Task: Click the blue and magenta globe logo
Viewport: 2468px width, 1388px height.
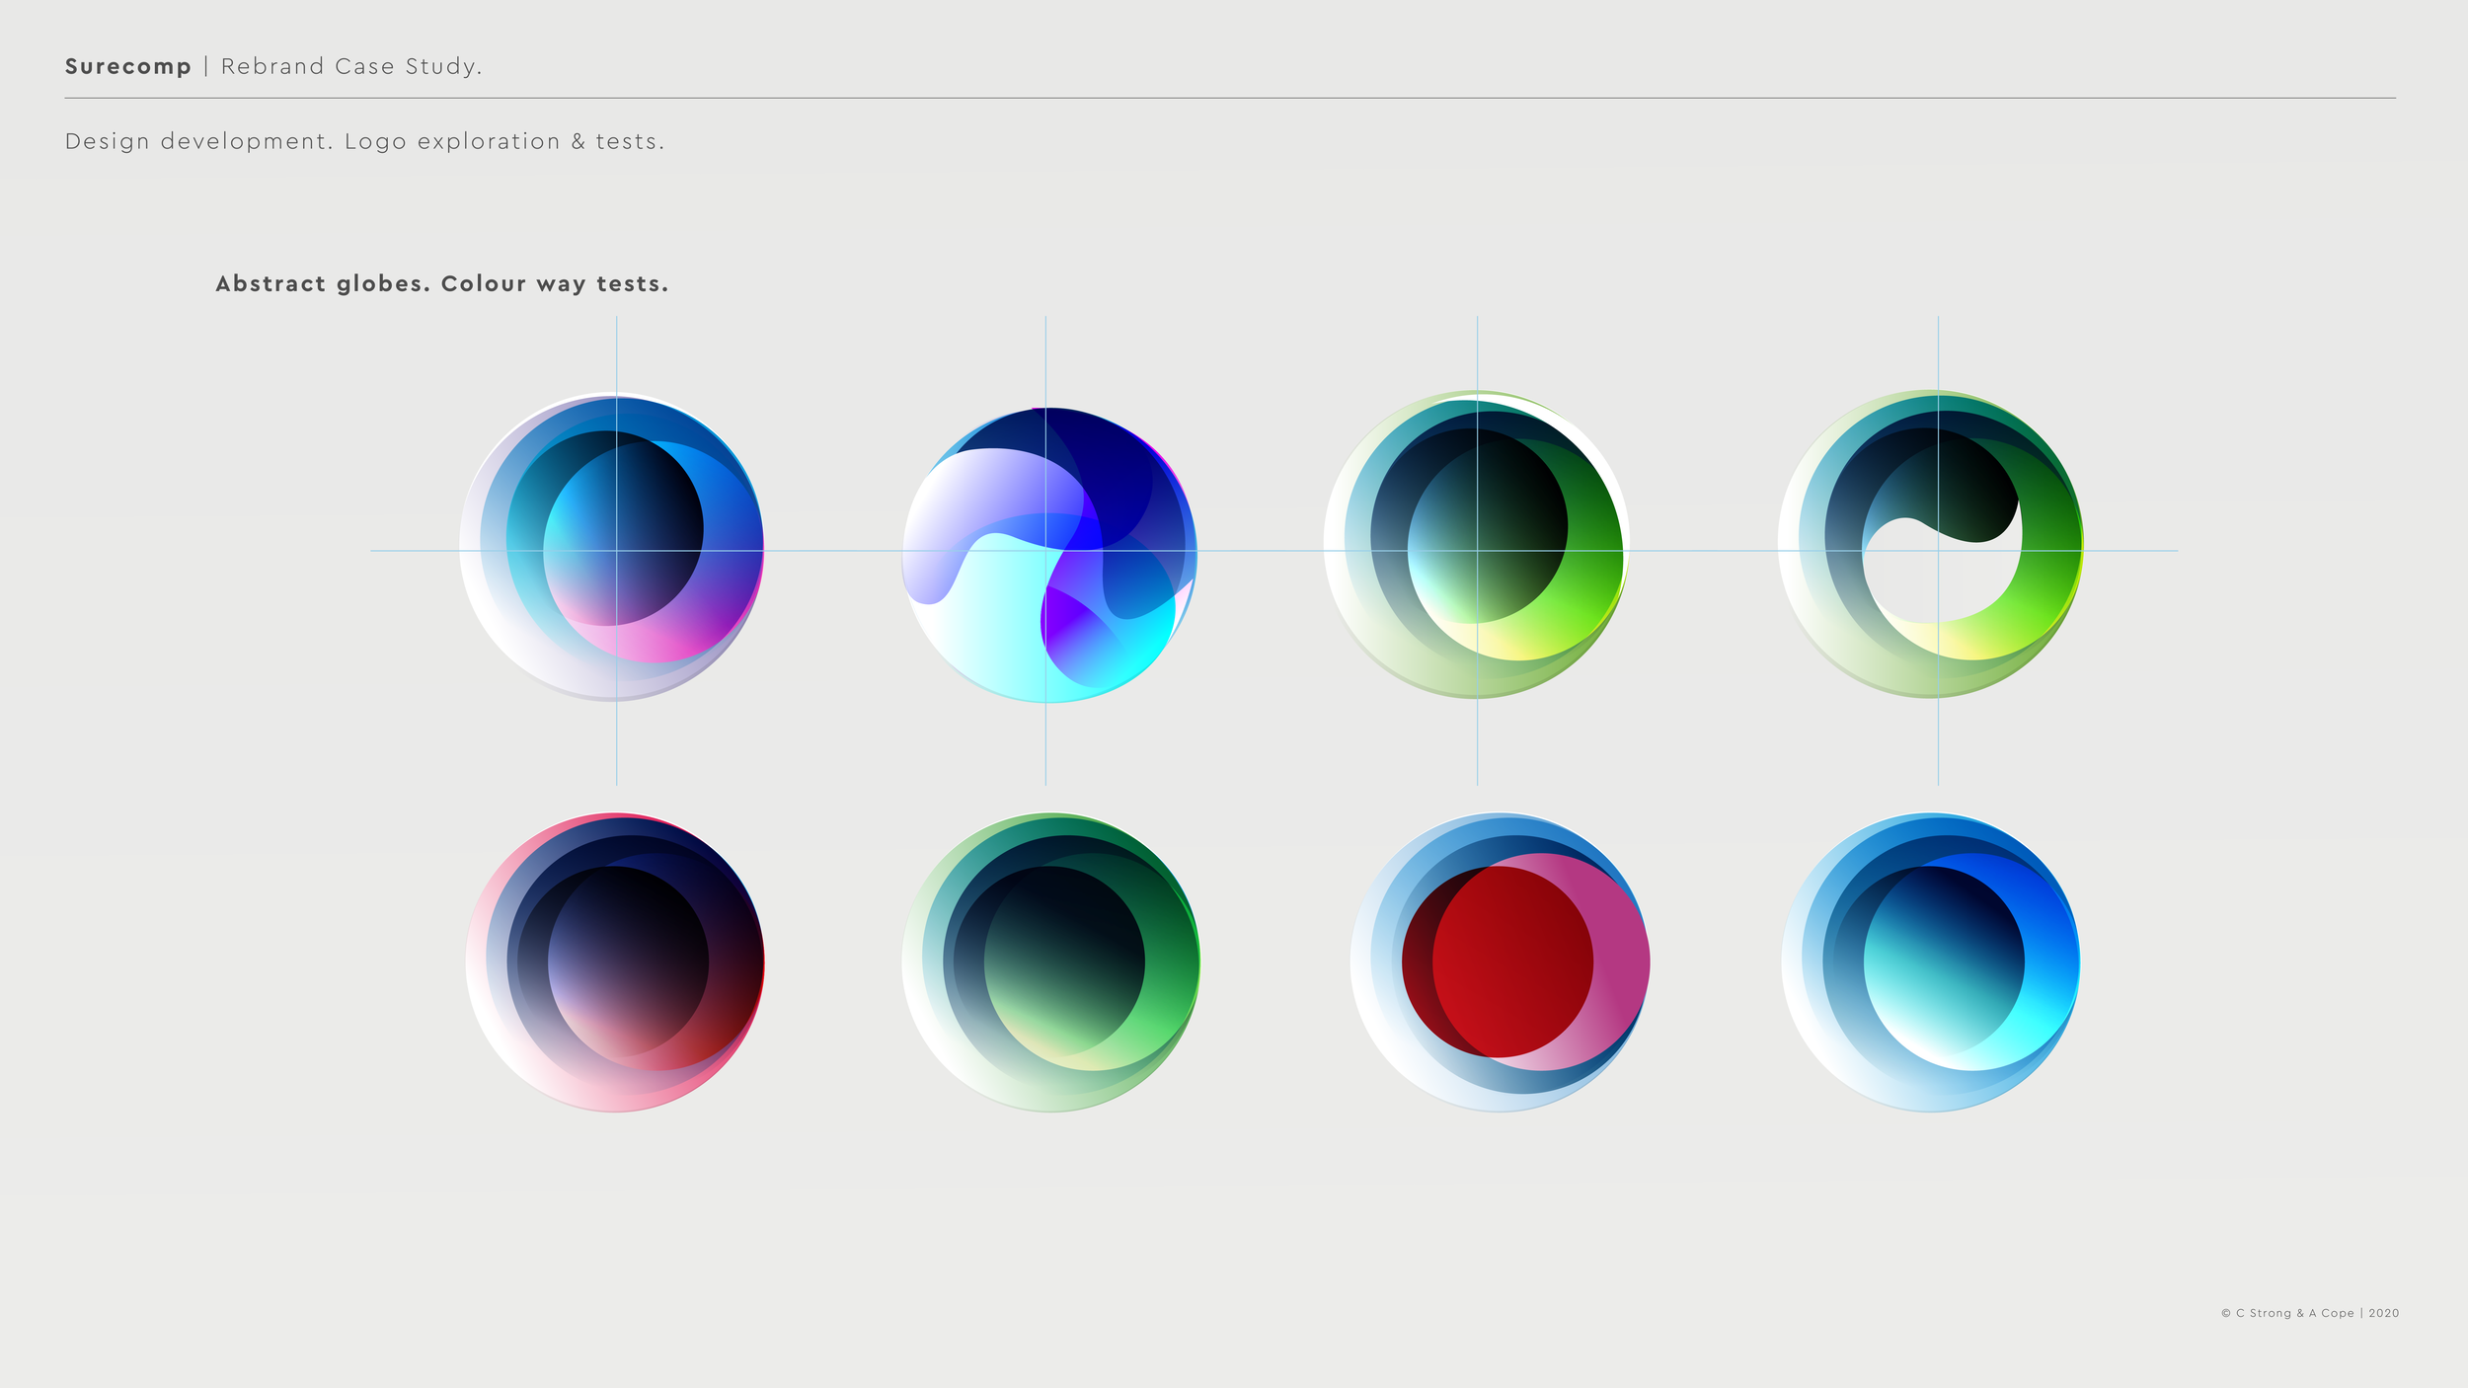Action: (x=611, y=548)
